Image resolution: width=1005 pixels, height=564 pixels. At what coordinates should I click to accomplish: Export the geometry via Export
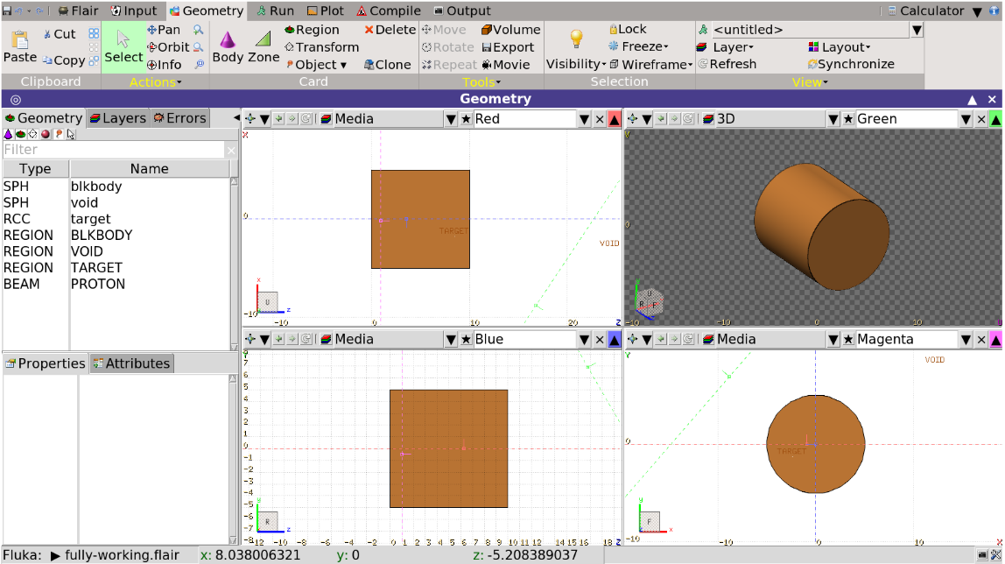pyautogui.click(x=508, y=46)
